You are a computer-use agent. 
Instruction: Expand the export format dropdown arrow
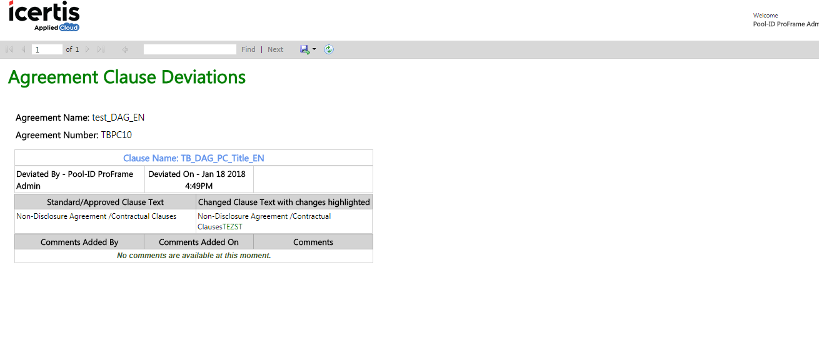pos(314,49)
